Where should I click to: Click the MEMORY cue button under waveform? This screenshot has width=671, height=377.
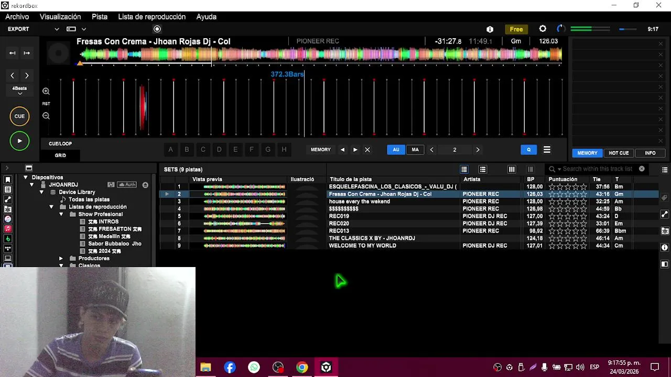click(x=321, y=150)
